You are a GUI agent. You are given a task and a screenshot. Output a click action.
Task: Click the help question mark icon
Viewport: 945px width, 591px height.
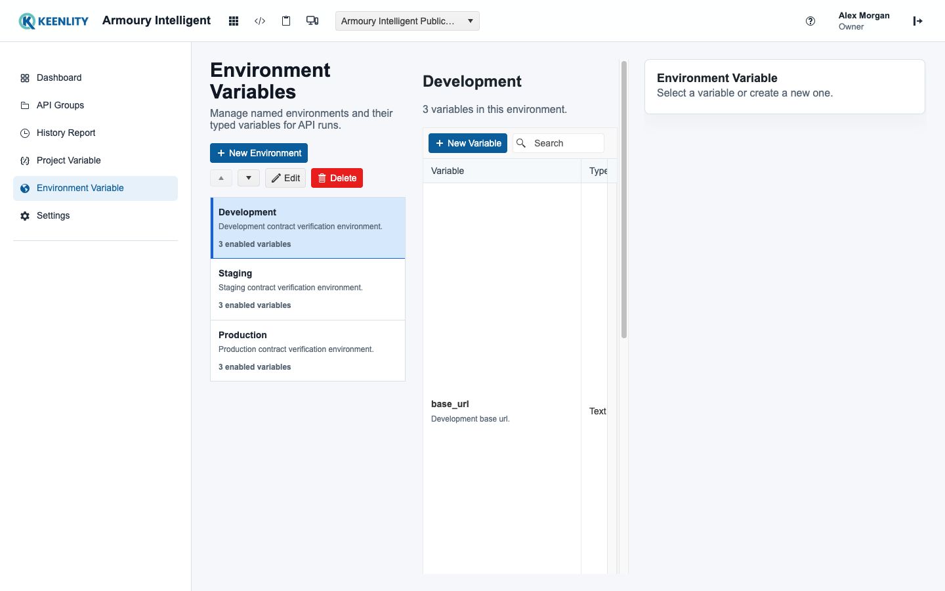point(810,21)
